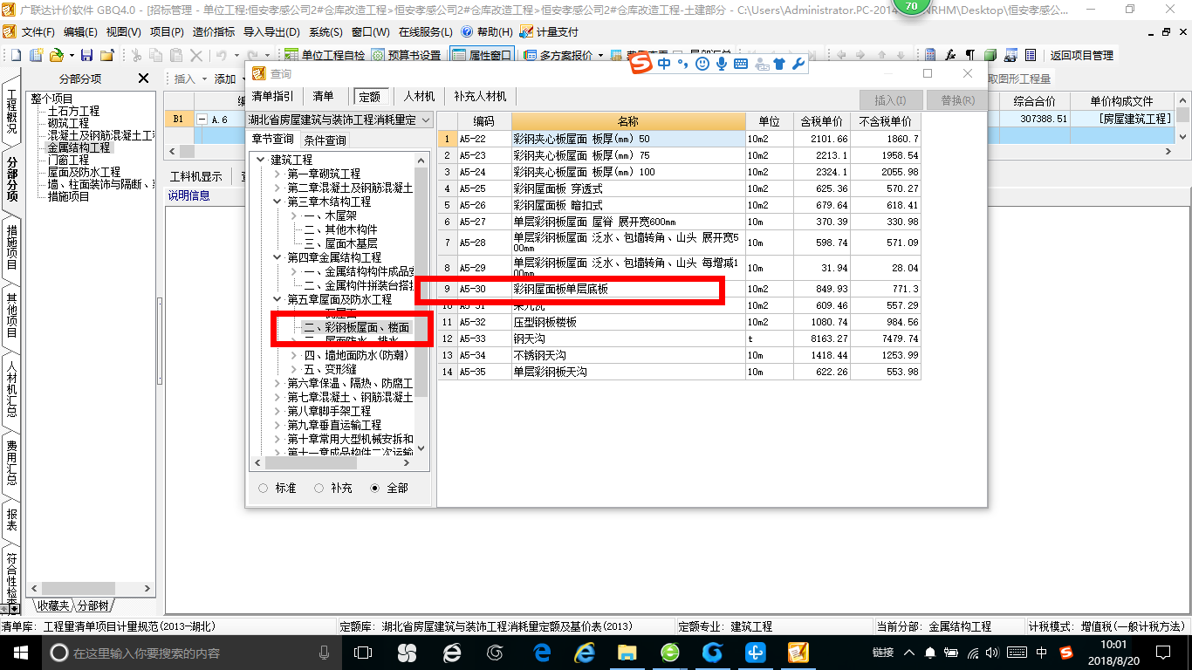1192x670 pixels.
Task: Open the 文件(F) menu
Action: (38, 31)
